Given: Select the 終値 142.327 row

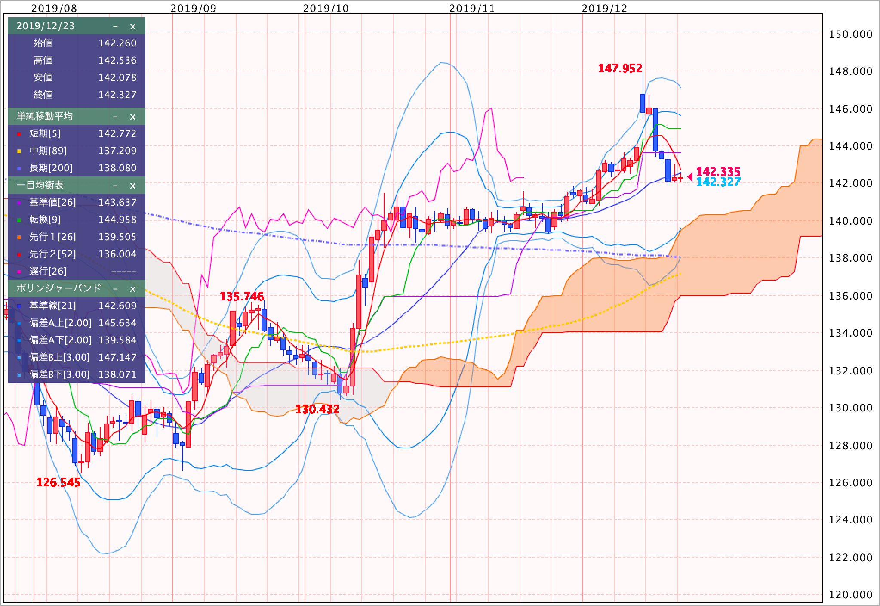Looking at the screenshot, I should tap(77, 95).
